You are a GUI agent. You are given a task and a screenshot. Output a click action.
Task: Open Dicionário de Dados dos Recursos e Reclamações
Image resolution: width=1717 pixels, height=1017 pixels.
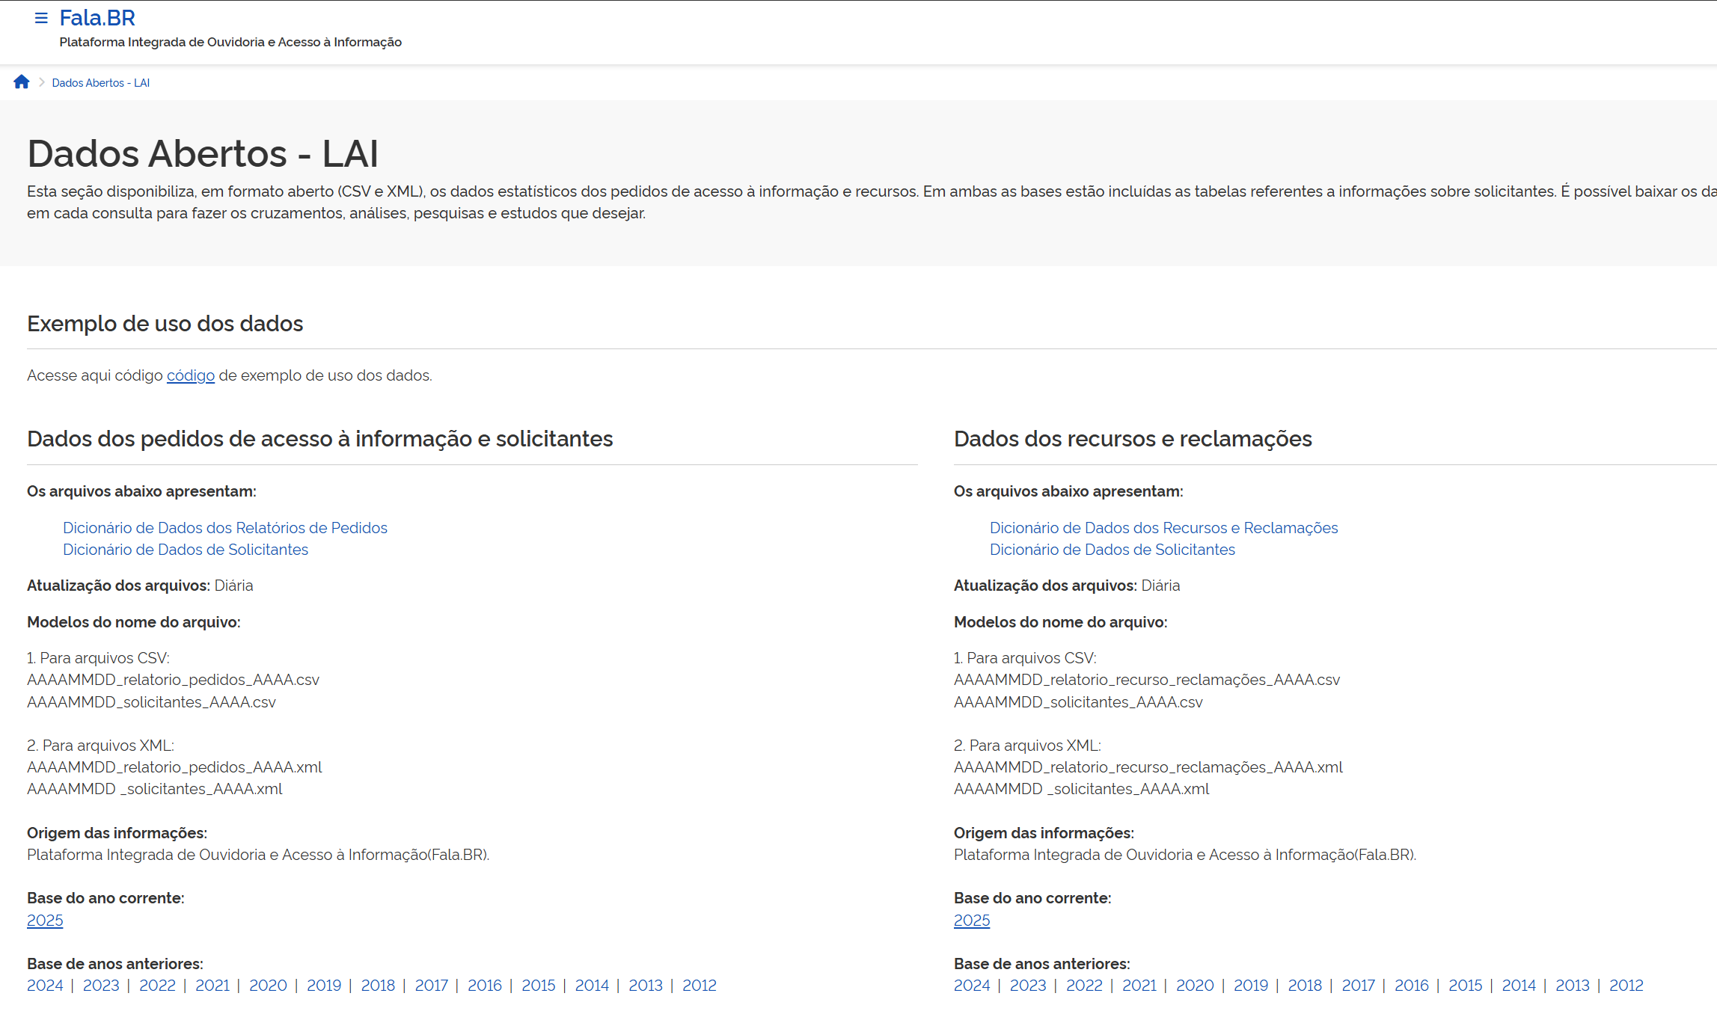point(1163,528)
